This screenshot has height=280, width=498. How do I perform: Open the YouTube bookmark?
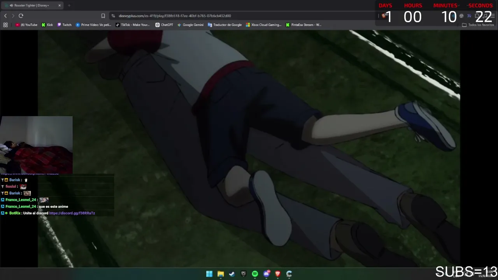[26, 25]
